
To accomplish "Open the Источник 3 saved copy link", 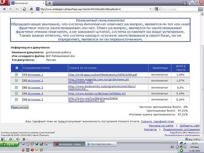I will click(x=35, y=88).
